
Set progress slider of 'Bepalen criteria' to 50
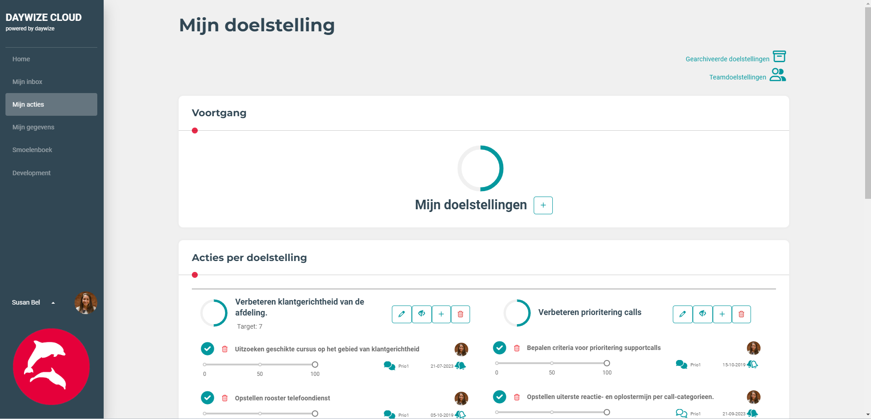[552, 363]
